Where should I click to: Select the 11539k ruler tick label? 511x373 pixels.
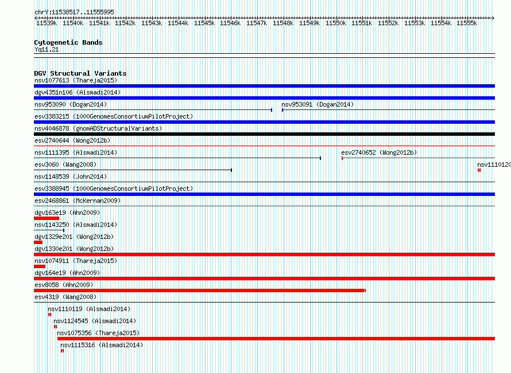tap(47, 23)
